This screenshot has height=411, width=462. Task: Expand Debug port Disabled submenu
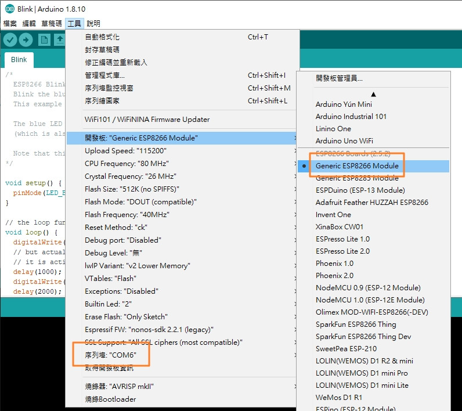pos(181,240)
